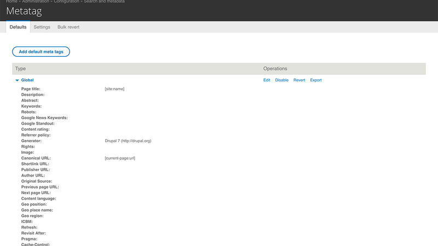The image size is (438, 246).
Task: Click the 'Google Standout:' label
Action: tap(38, 124)
